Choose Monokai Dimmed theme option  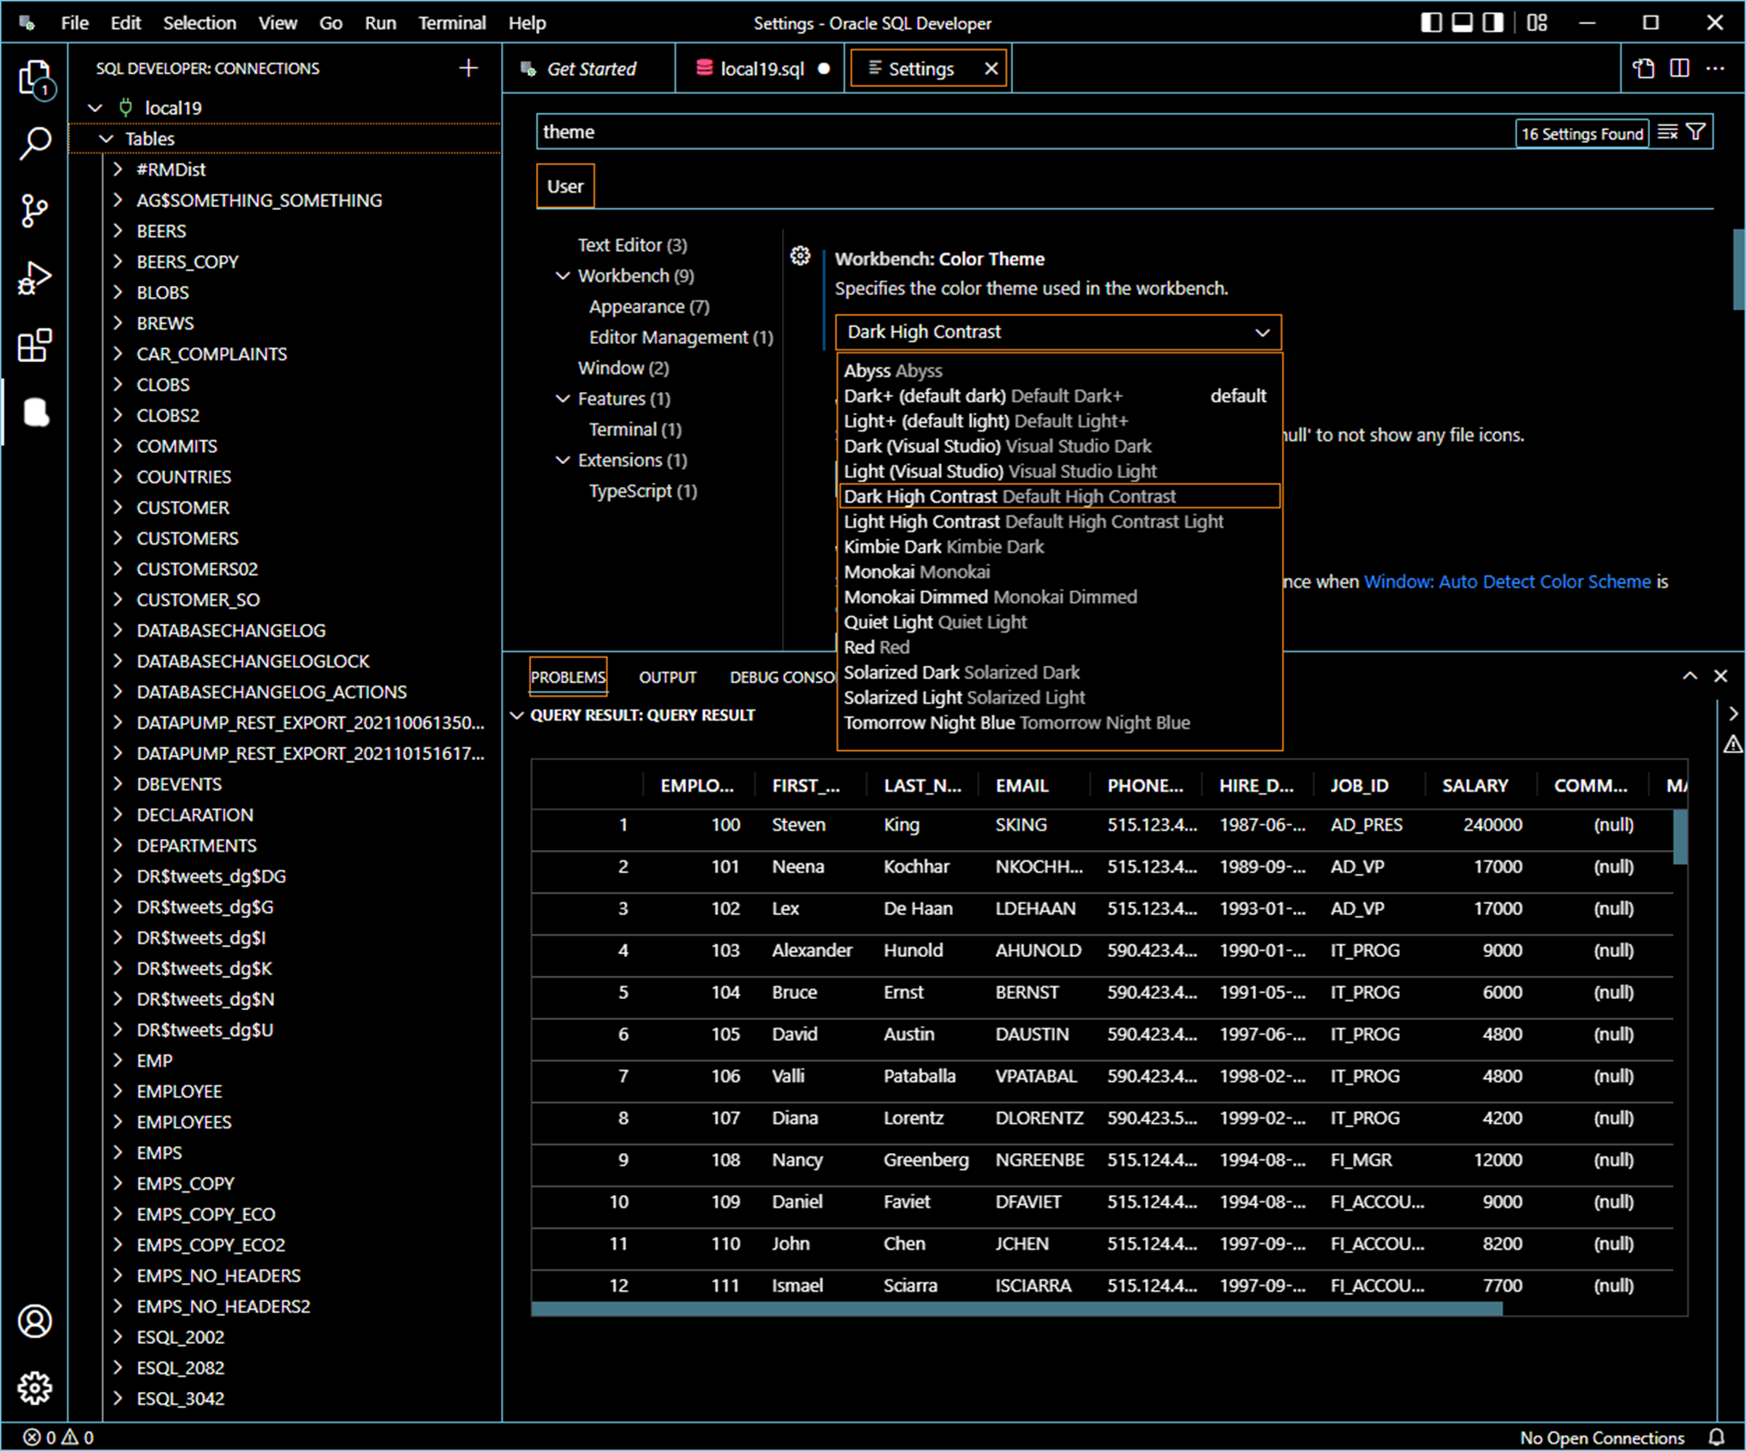click(x=1058, y=597)
